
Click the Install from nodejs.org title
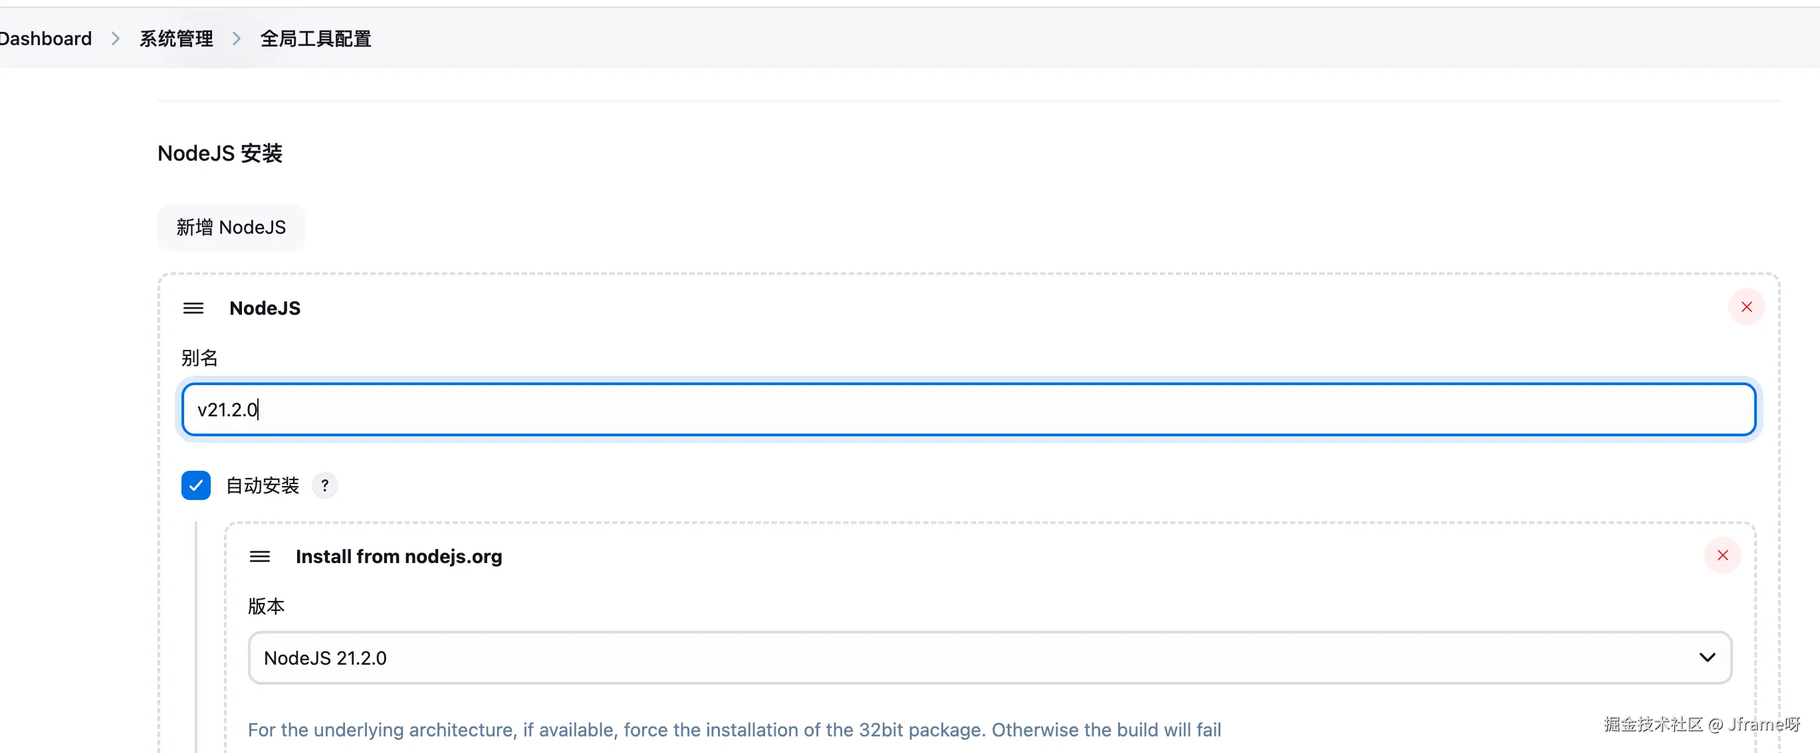398,557
